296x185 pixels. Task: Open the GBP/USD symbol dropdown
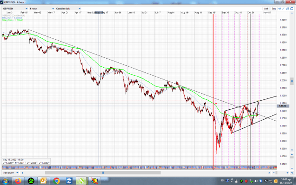point(15,9)
